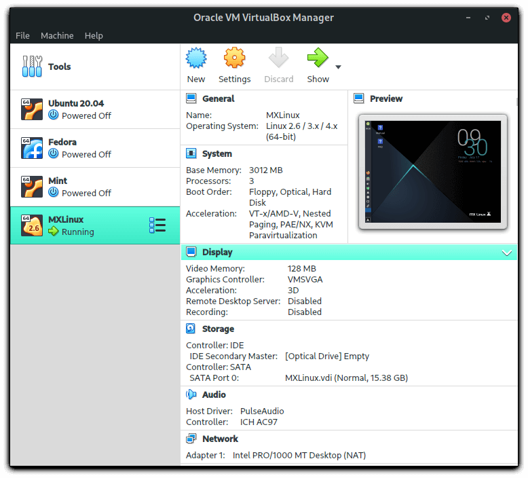Open the Display settings header link
The width and height of the screenshot is (528, 478).
click(217, 253)
